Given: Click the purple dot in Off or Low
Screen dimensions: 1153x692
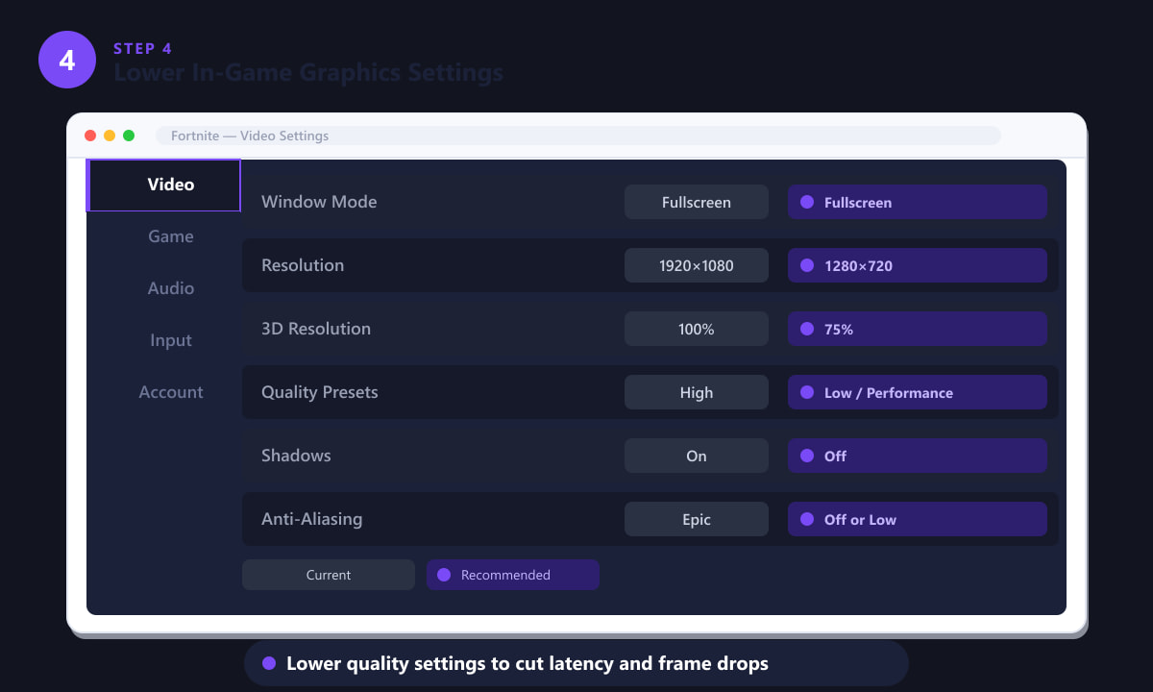Looking at the screenshot, I should coord(807,519).
